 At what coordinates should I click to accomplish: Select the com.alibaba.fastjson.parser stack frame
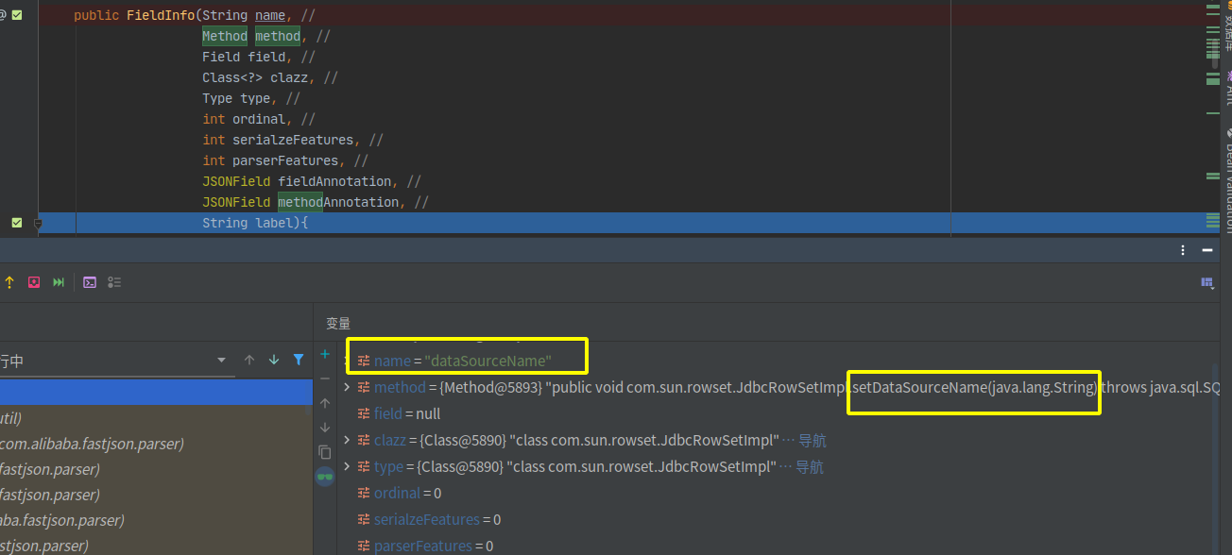pos(93,444)
